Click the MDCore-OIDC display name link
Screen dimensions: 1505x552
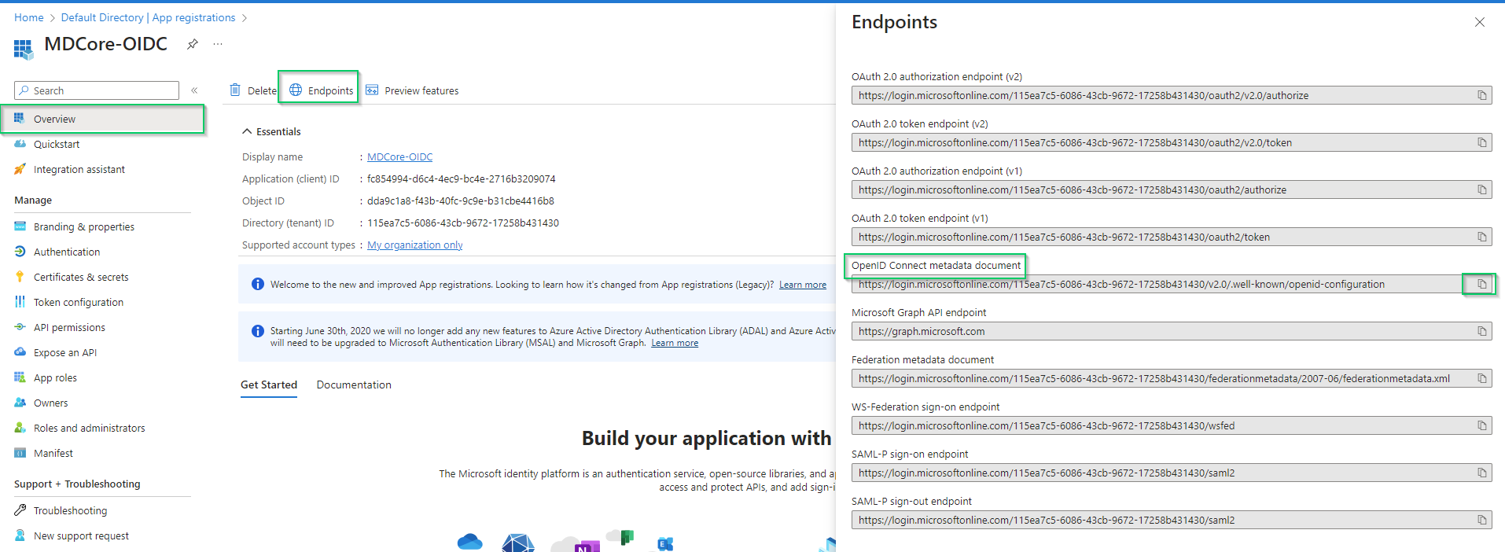(399, 156)
